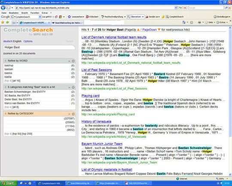Switch to the SearchNetworking.de tab
This screenshot has height=186, width=232.
point(67,23)
